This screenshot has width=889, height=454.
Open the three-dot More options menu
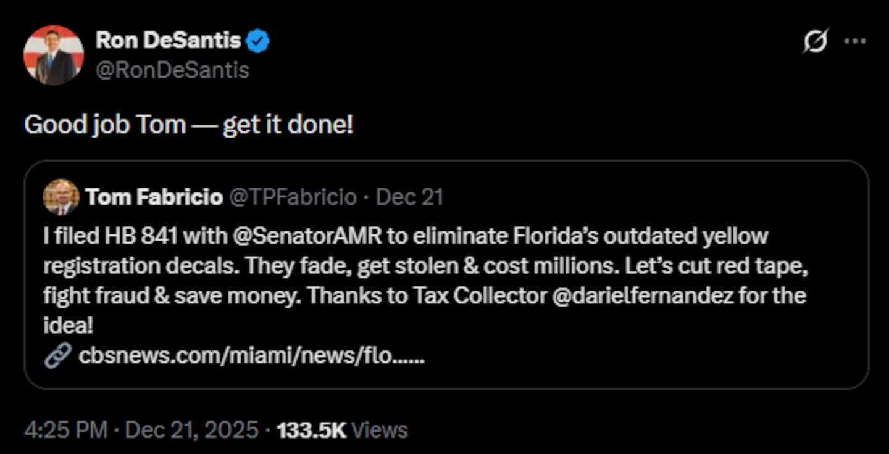(x=855, y=41)
